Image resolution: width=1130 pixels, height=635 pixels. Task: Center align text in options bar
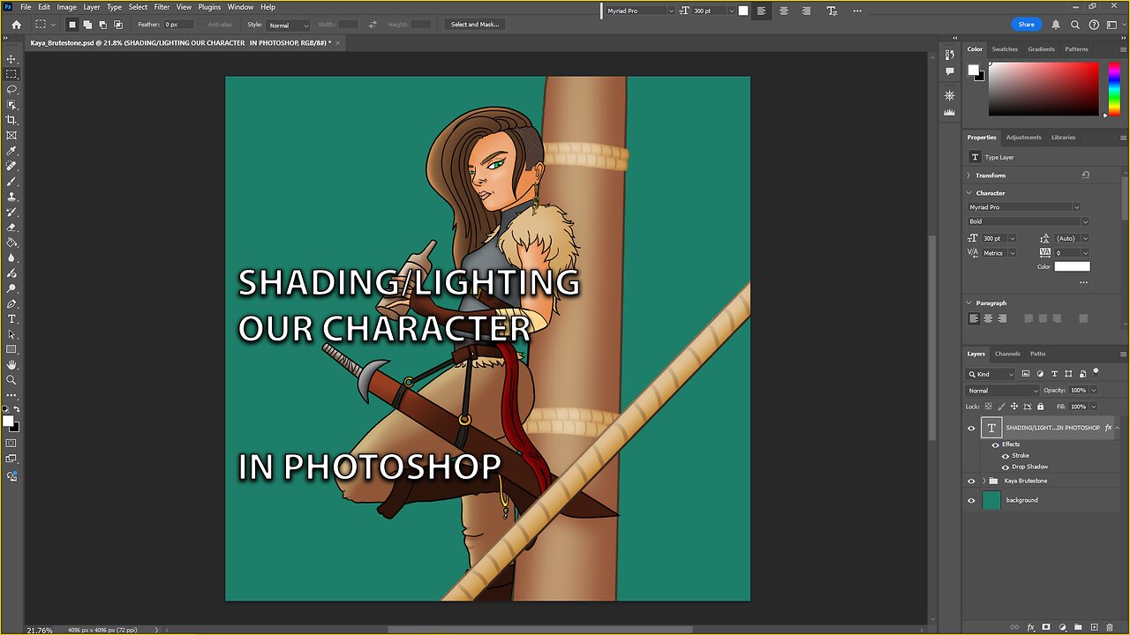pos(783,11)
